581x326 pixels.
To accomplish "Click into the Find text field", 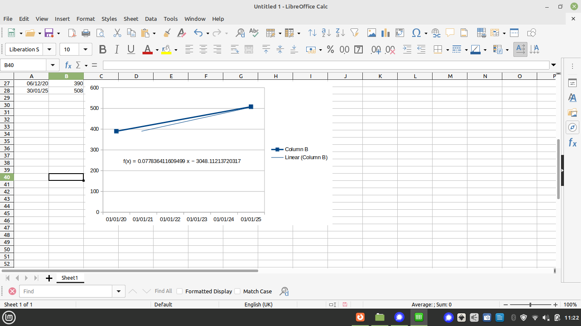I will pos(66,291).
